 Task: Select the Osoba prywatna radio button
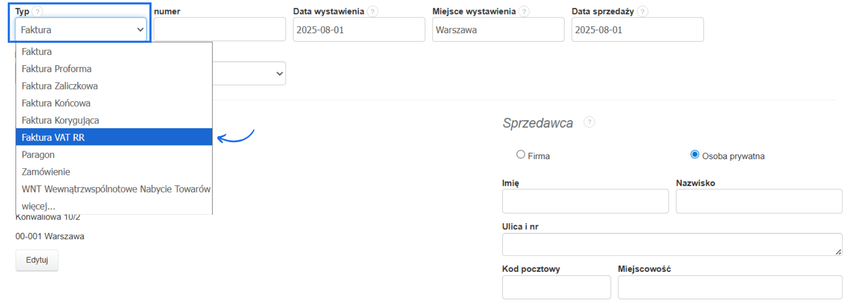pyautogui.click(x=695, y=155)
